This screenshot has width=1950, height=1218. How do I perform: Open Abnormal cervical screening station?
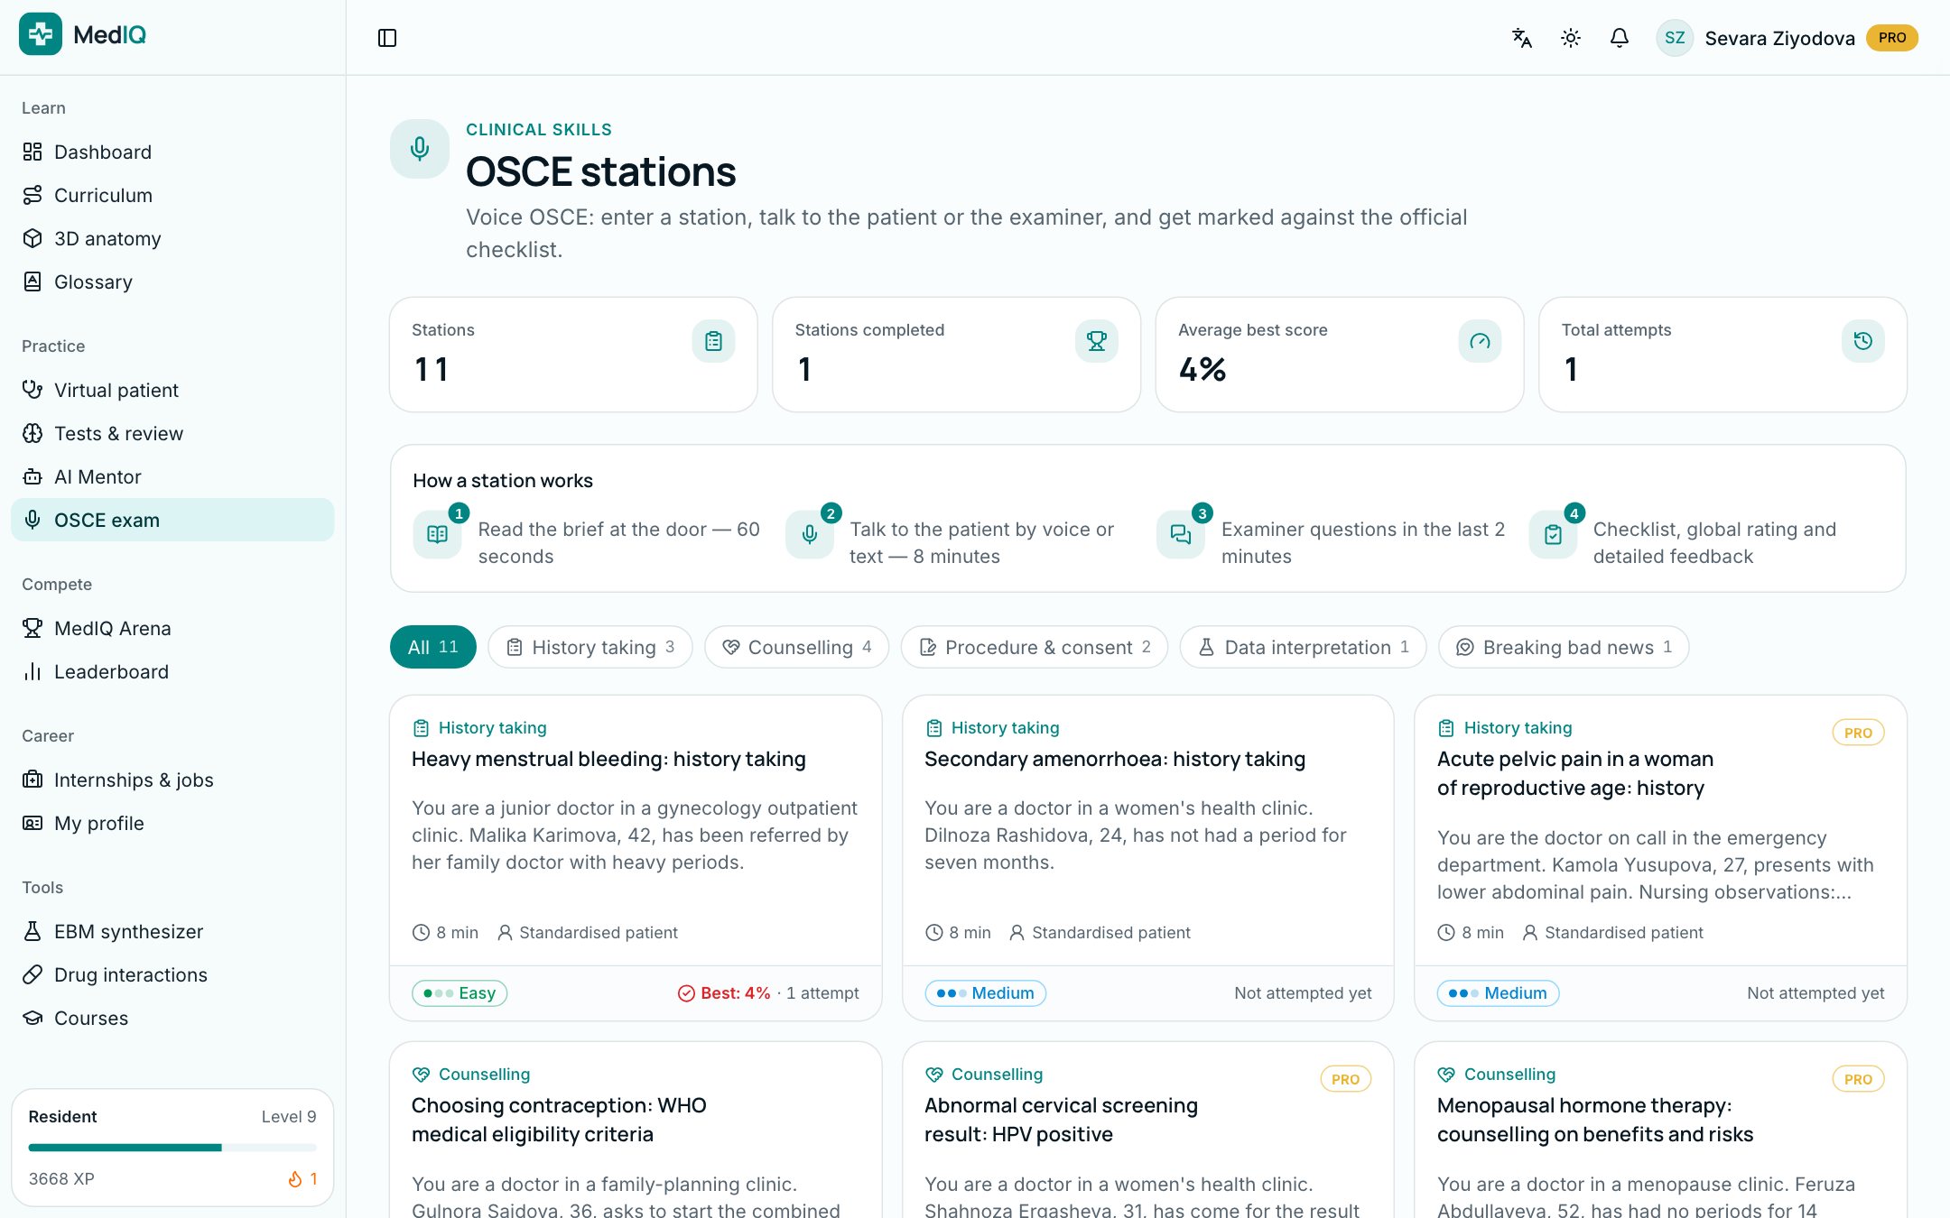pos(1148,1130)
